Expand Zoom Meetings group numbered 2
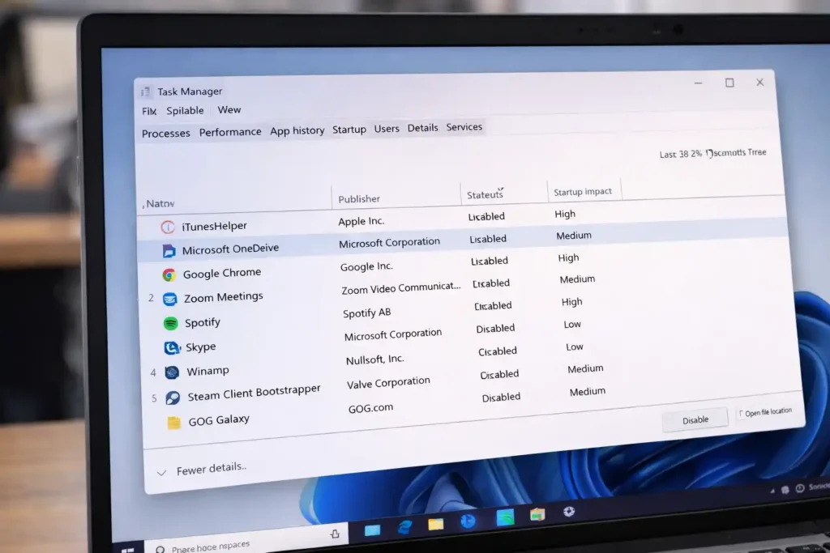Viewport: 830px width, 553px height. click(151, 298)
